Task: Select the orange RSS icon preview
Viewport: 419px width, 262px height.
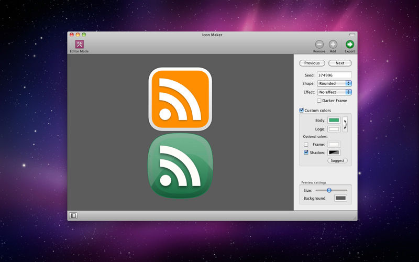Action: coord(180,99)
